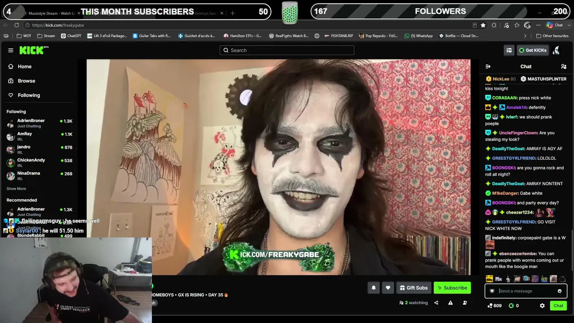Image resolution: width=574 pixels, height=323 pixels.
Task: Click the Gift Subs button
Action: tap(413, 288)
